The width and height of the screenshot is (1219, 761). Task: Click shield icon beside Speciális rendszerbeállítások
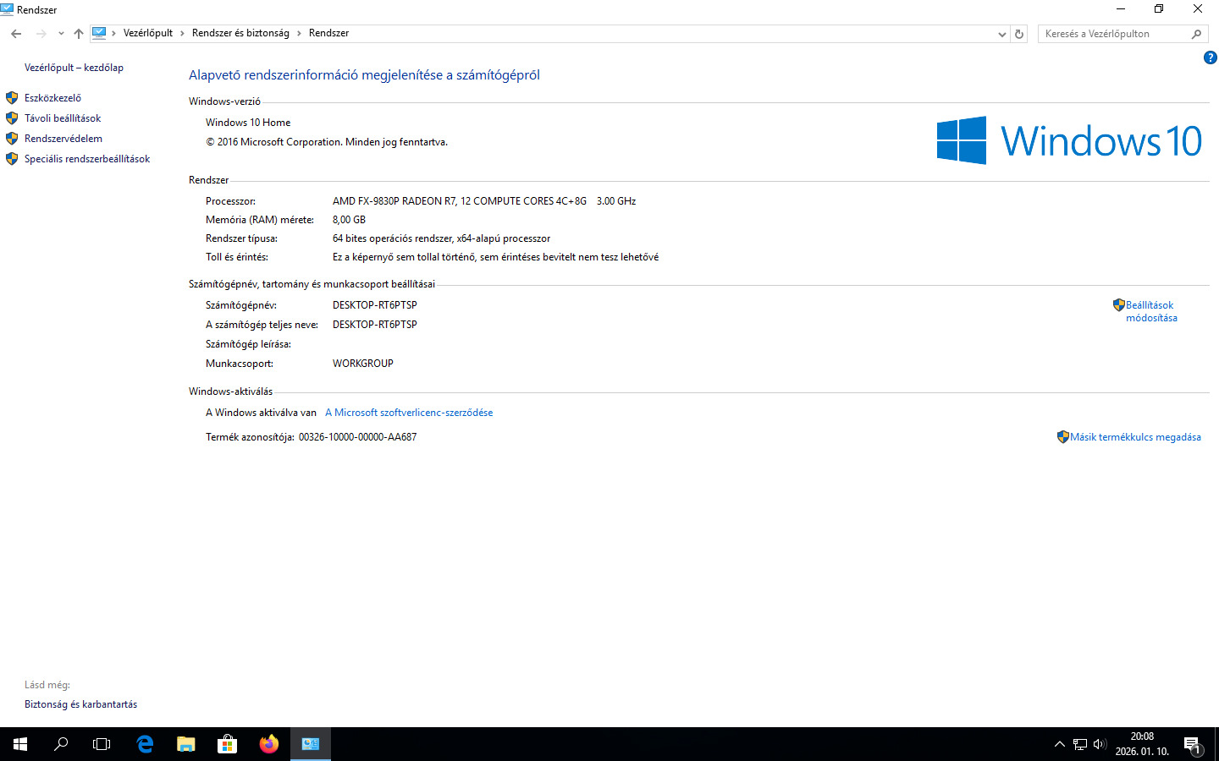coord(12,159)
